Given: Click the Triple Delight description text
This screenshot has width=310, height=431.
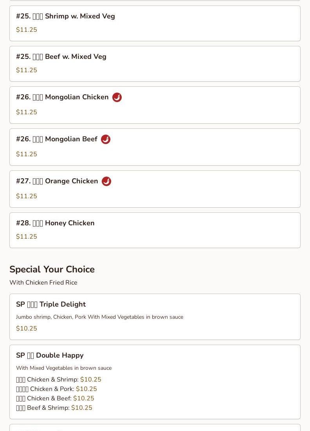Looking at the screenshot, I should point(99,317).
